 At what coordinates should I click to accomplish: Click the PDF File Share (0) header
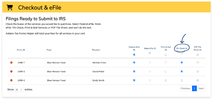pyautogui.click(x=197, y=49)
